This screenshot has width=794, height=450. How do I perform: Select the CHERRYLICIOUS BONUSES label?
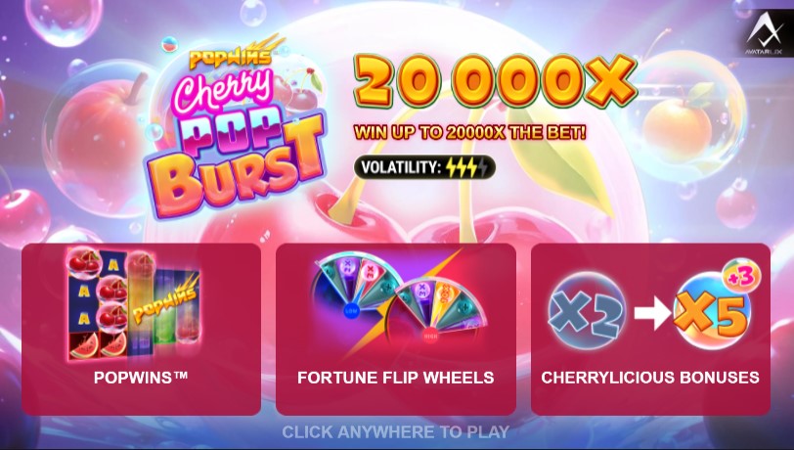coord(650,378)
